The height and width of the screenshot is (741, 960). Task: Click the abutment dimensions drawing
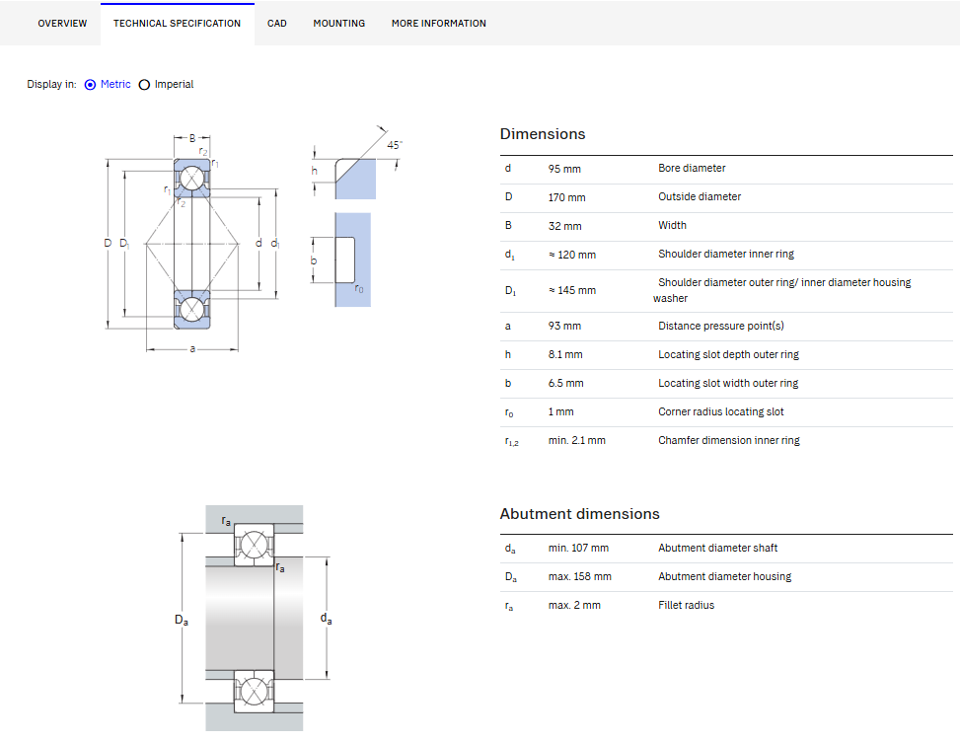coord(254,618)
